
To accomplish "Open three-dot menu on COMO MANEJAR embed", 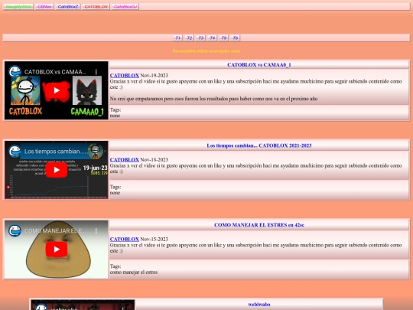I will pyautogui.click(x=96, y=230).
